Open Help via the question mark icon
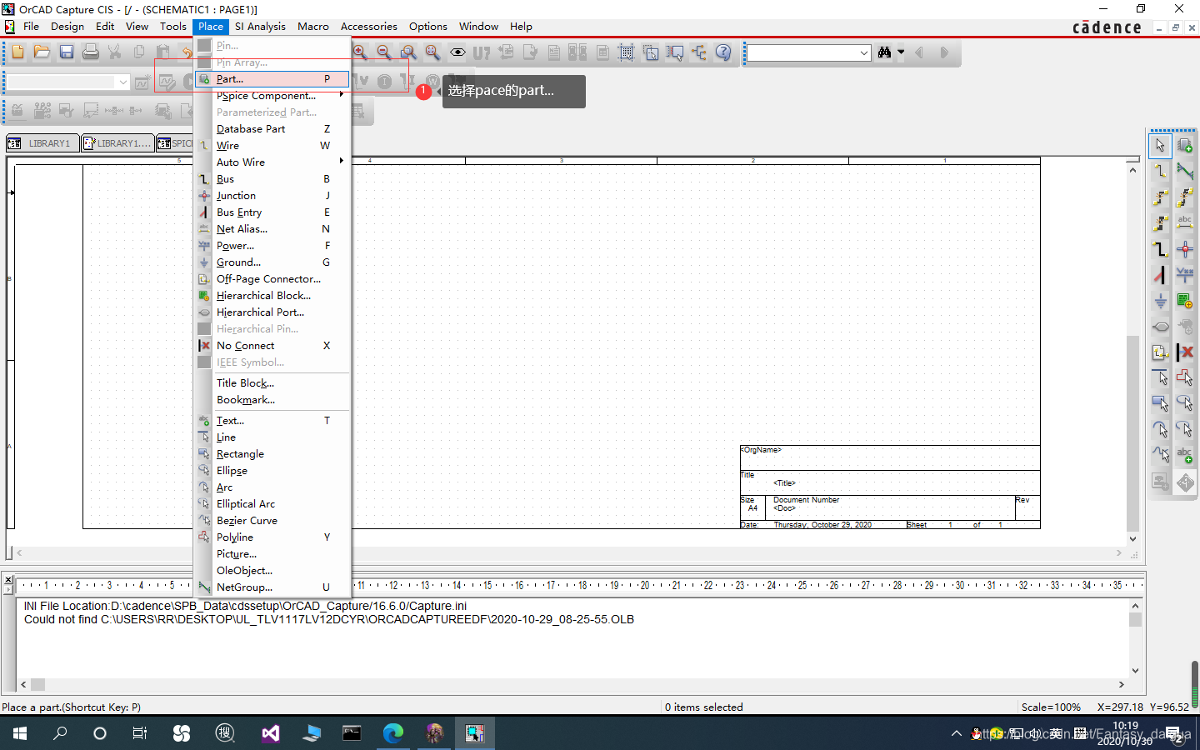 pos(723,52)
